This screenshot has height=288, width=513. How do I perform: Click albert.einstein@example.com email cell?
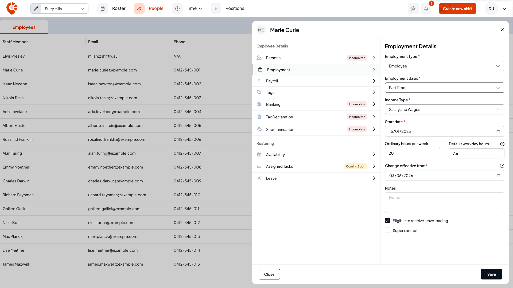point(115,126)
